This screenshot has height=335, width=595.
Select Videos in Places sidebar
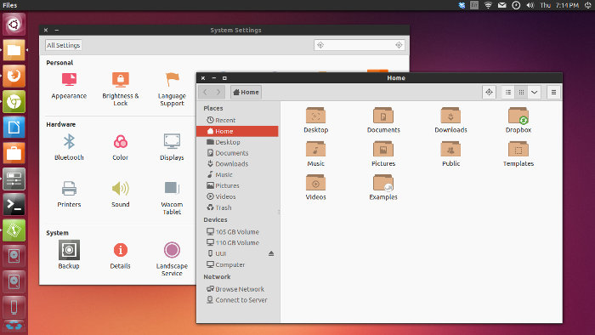pos(237,196)
